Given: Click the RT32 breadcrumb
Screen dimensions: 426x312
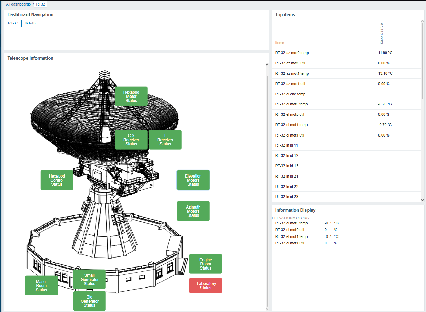Looking at the screenshot, I should tap(41, 4).
